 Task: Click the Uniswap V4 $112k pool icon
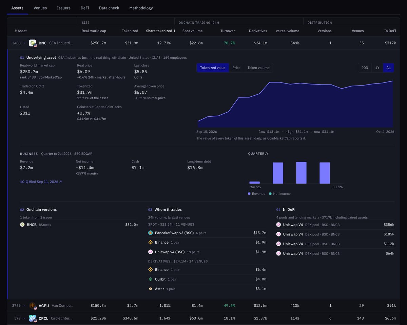pyautogui.click(x=279, y=244)
